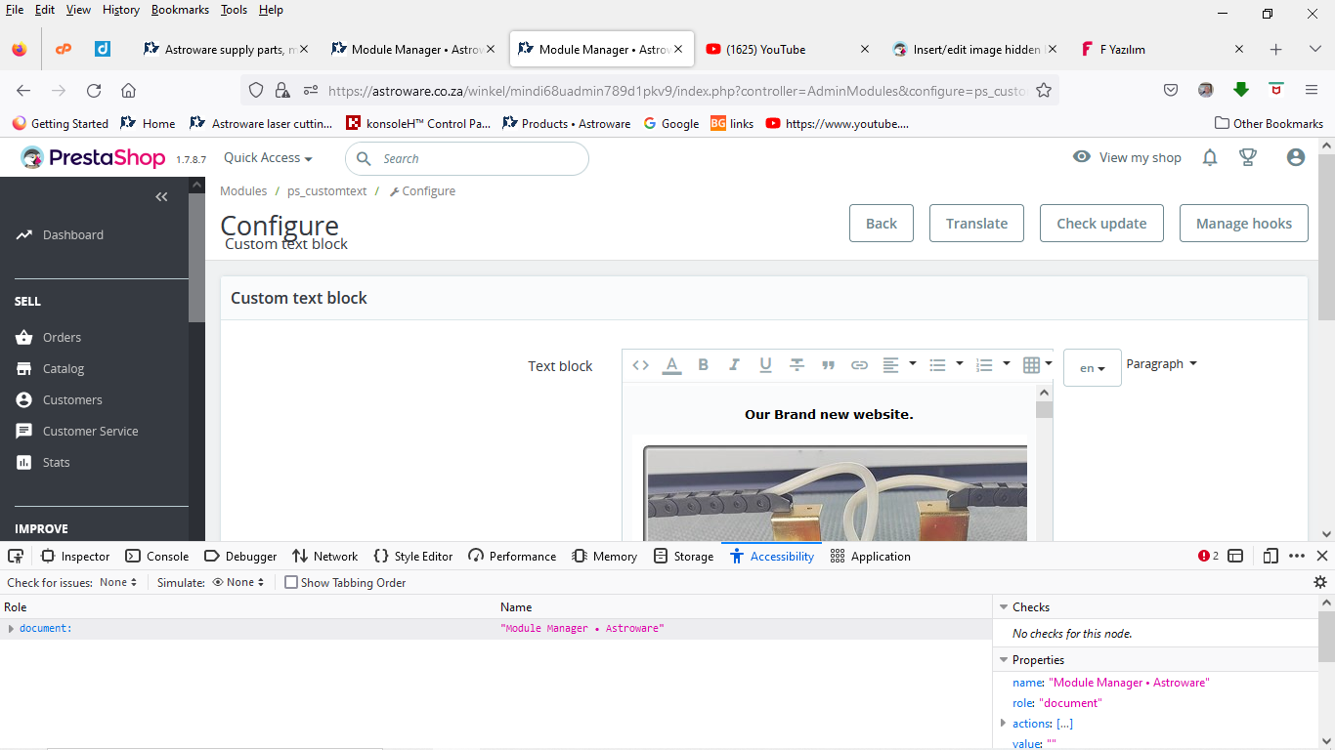Open devtools more options menu
The width and height of the screenshot is (1335, 750).
click(x=1297, y=556)
